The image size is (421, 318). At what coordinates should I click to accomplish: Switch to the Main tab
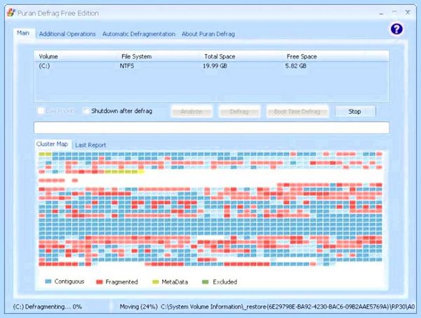pos(23,33)
